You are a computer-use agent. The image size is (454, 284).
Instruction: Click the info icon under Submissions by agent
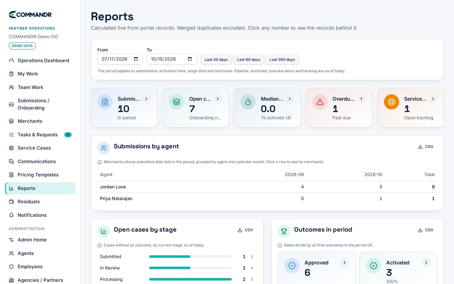(x=100, y=162)
